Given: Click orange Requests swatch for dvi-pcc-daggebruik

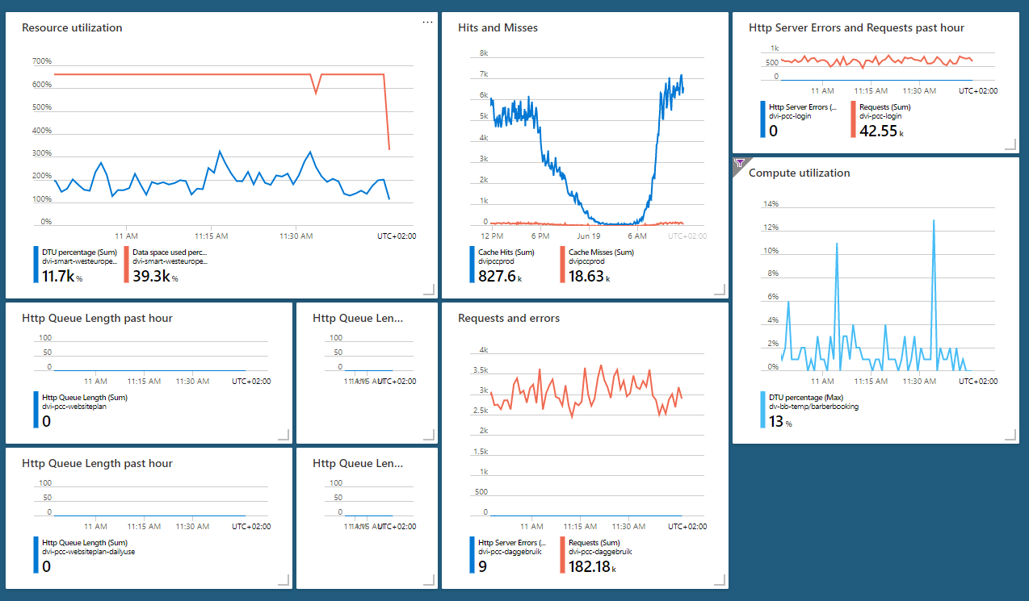Looking at the screenshot, I should [562, 556].
